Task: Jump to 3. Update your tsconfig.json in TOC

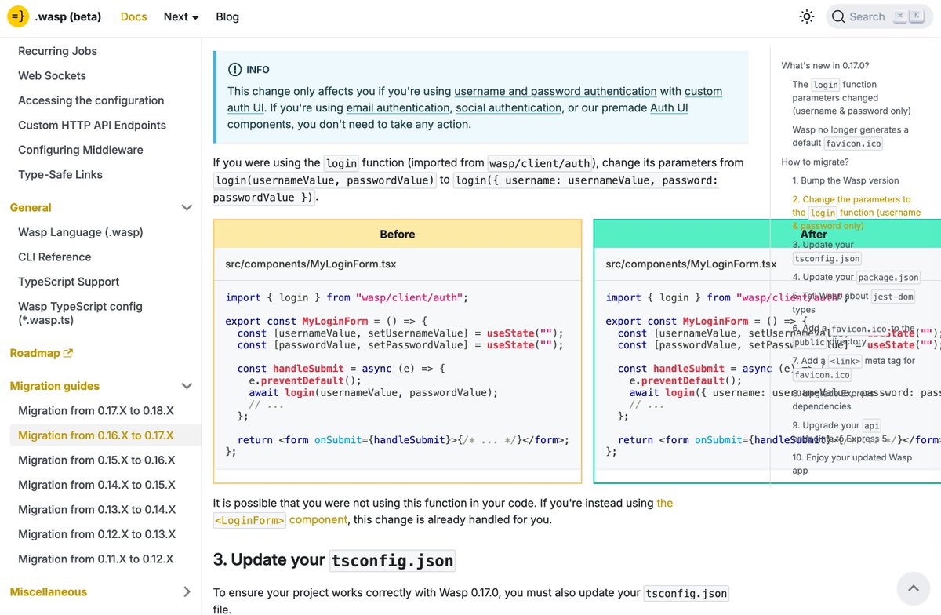Action: (x=827, y=251)
